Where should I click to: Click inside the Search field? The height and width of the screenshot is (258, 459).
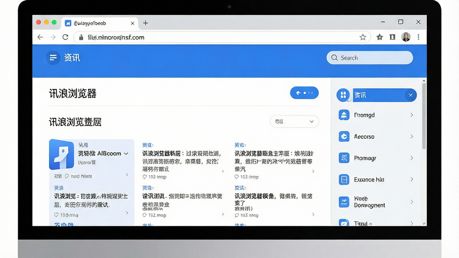[370, 58]
